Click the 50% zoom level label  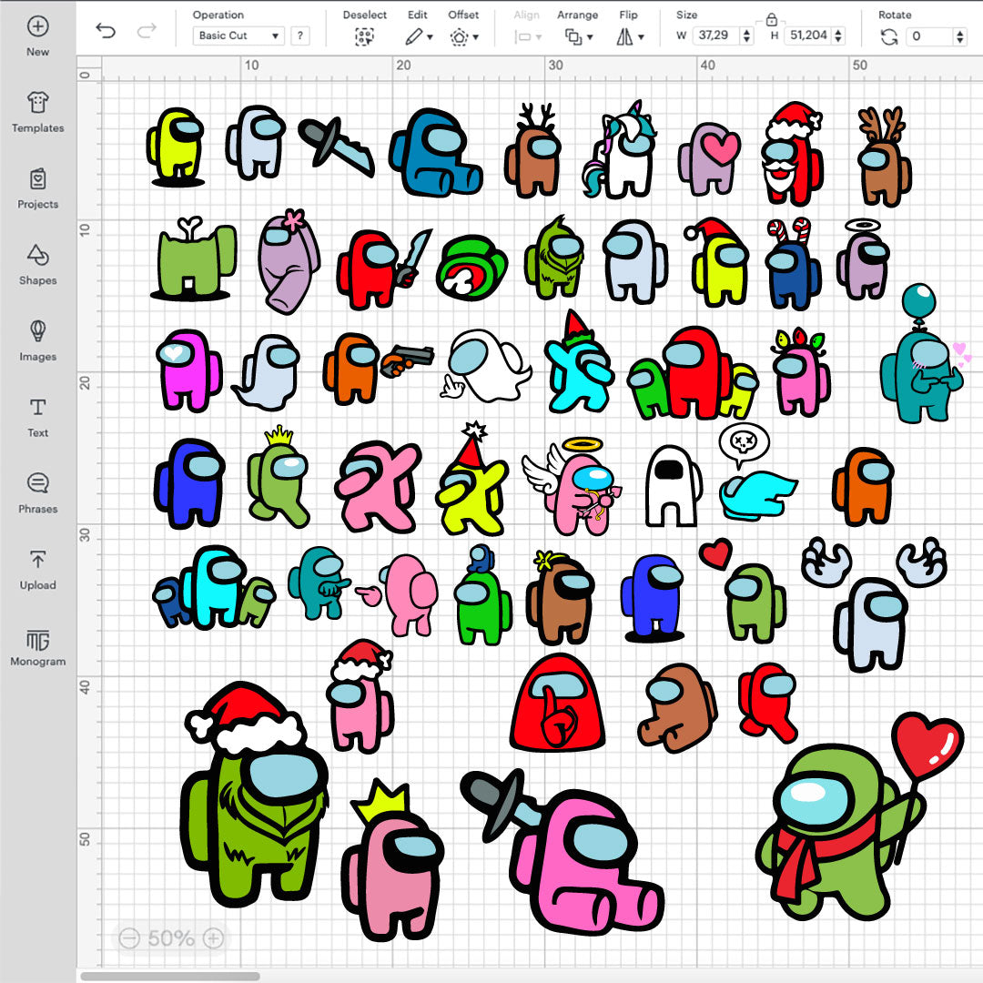pyautogui.click(x=170, y=938)
